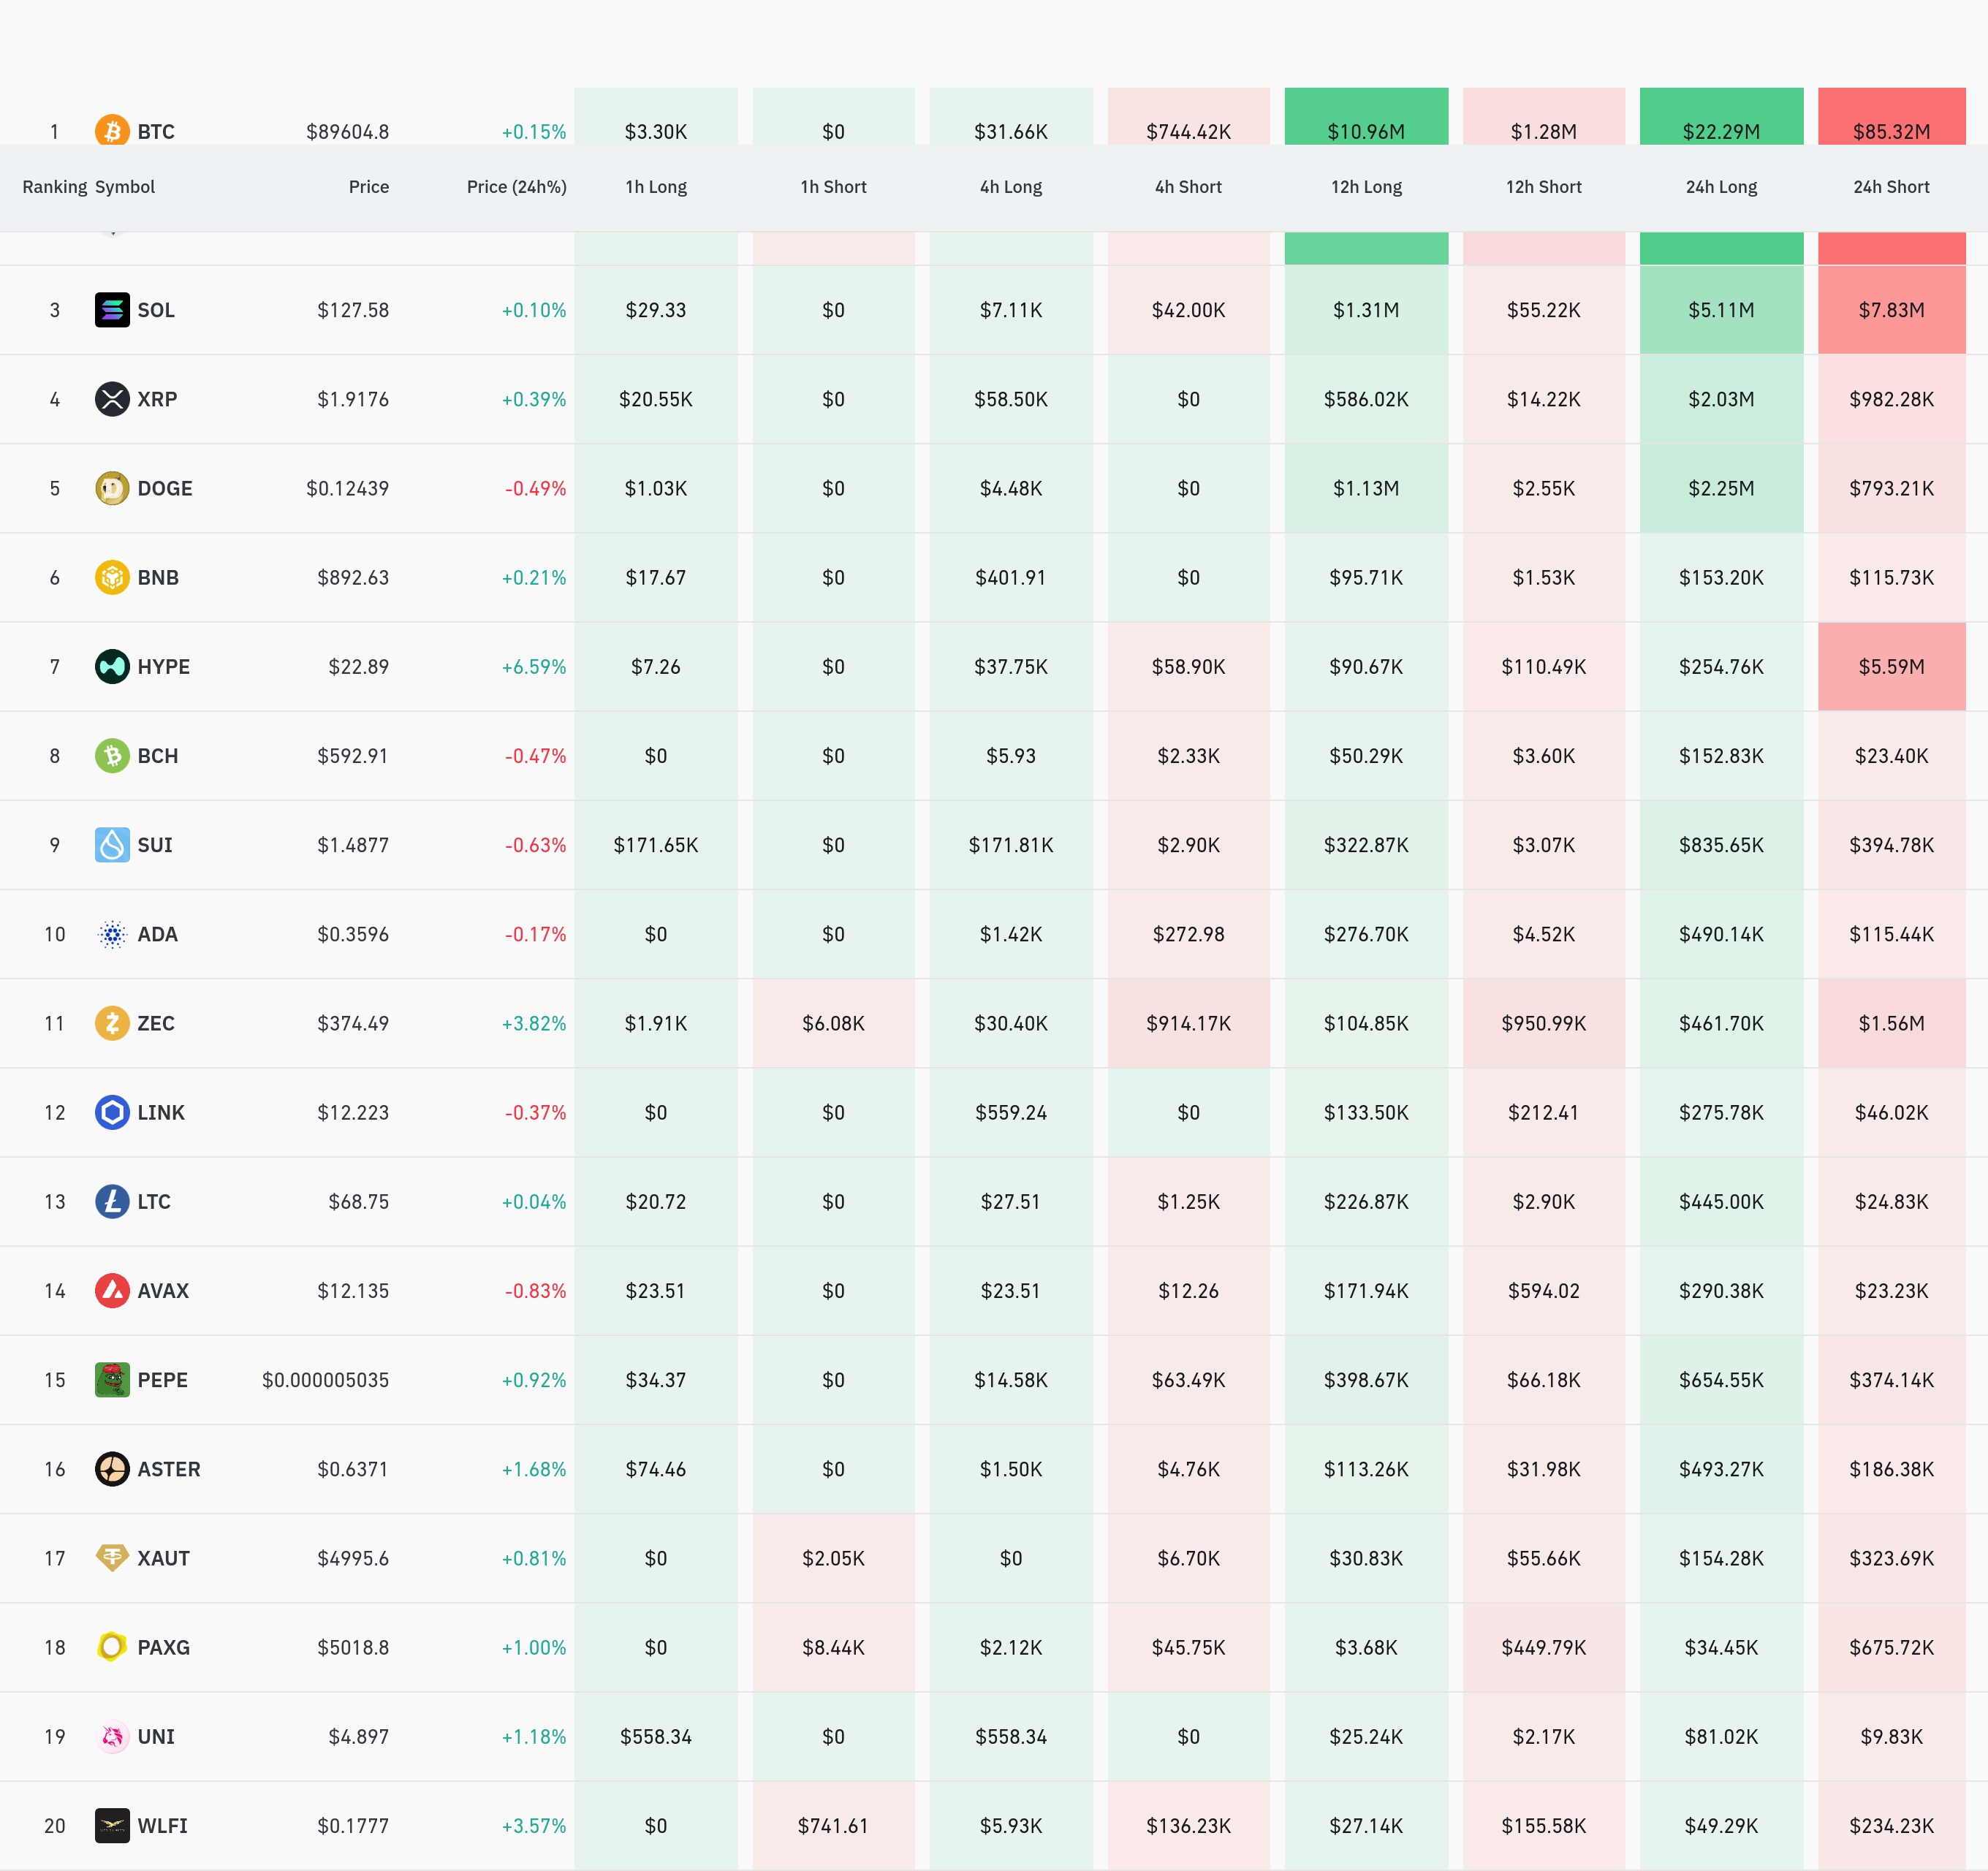Image resolution: width=1988 pixels, height=1871 pixels.
Task: Click the Solana SOL coin icon
Action: pos(112,310)
